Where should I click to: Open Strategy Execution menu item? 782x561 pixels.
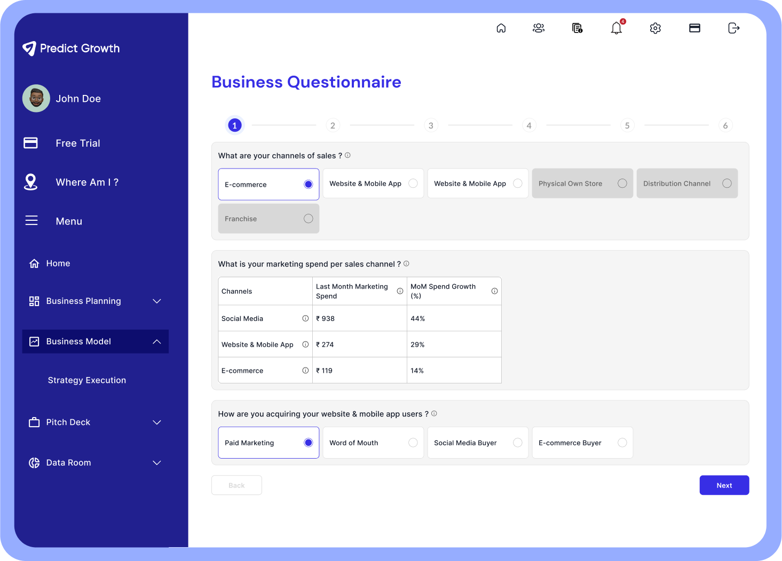[x=87, y=380]
